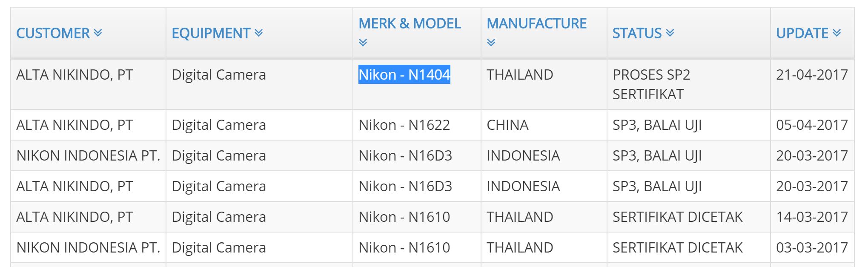This screenshot has height=267, width=865.
Task: Sort by MANUFACTURE header text
Action: pos(536,23)
